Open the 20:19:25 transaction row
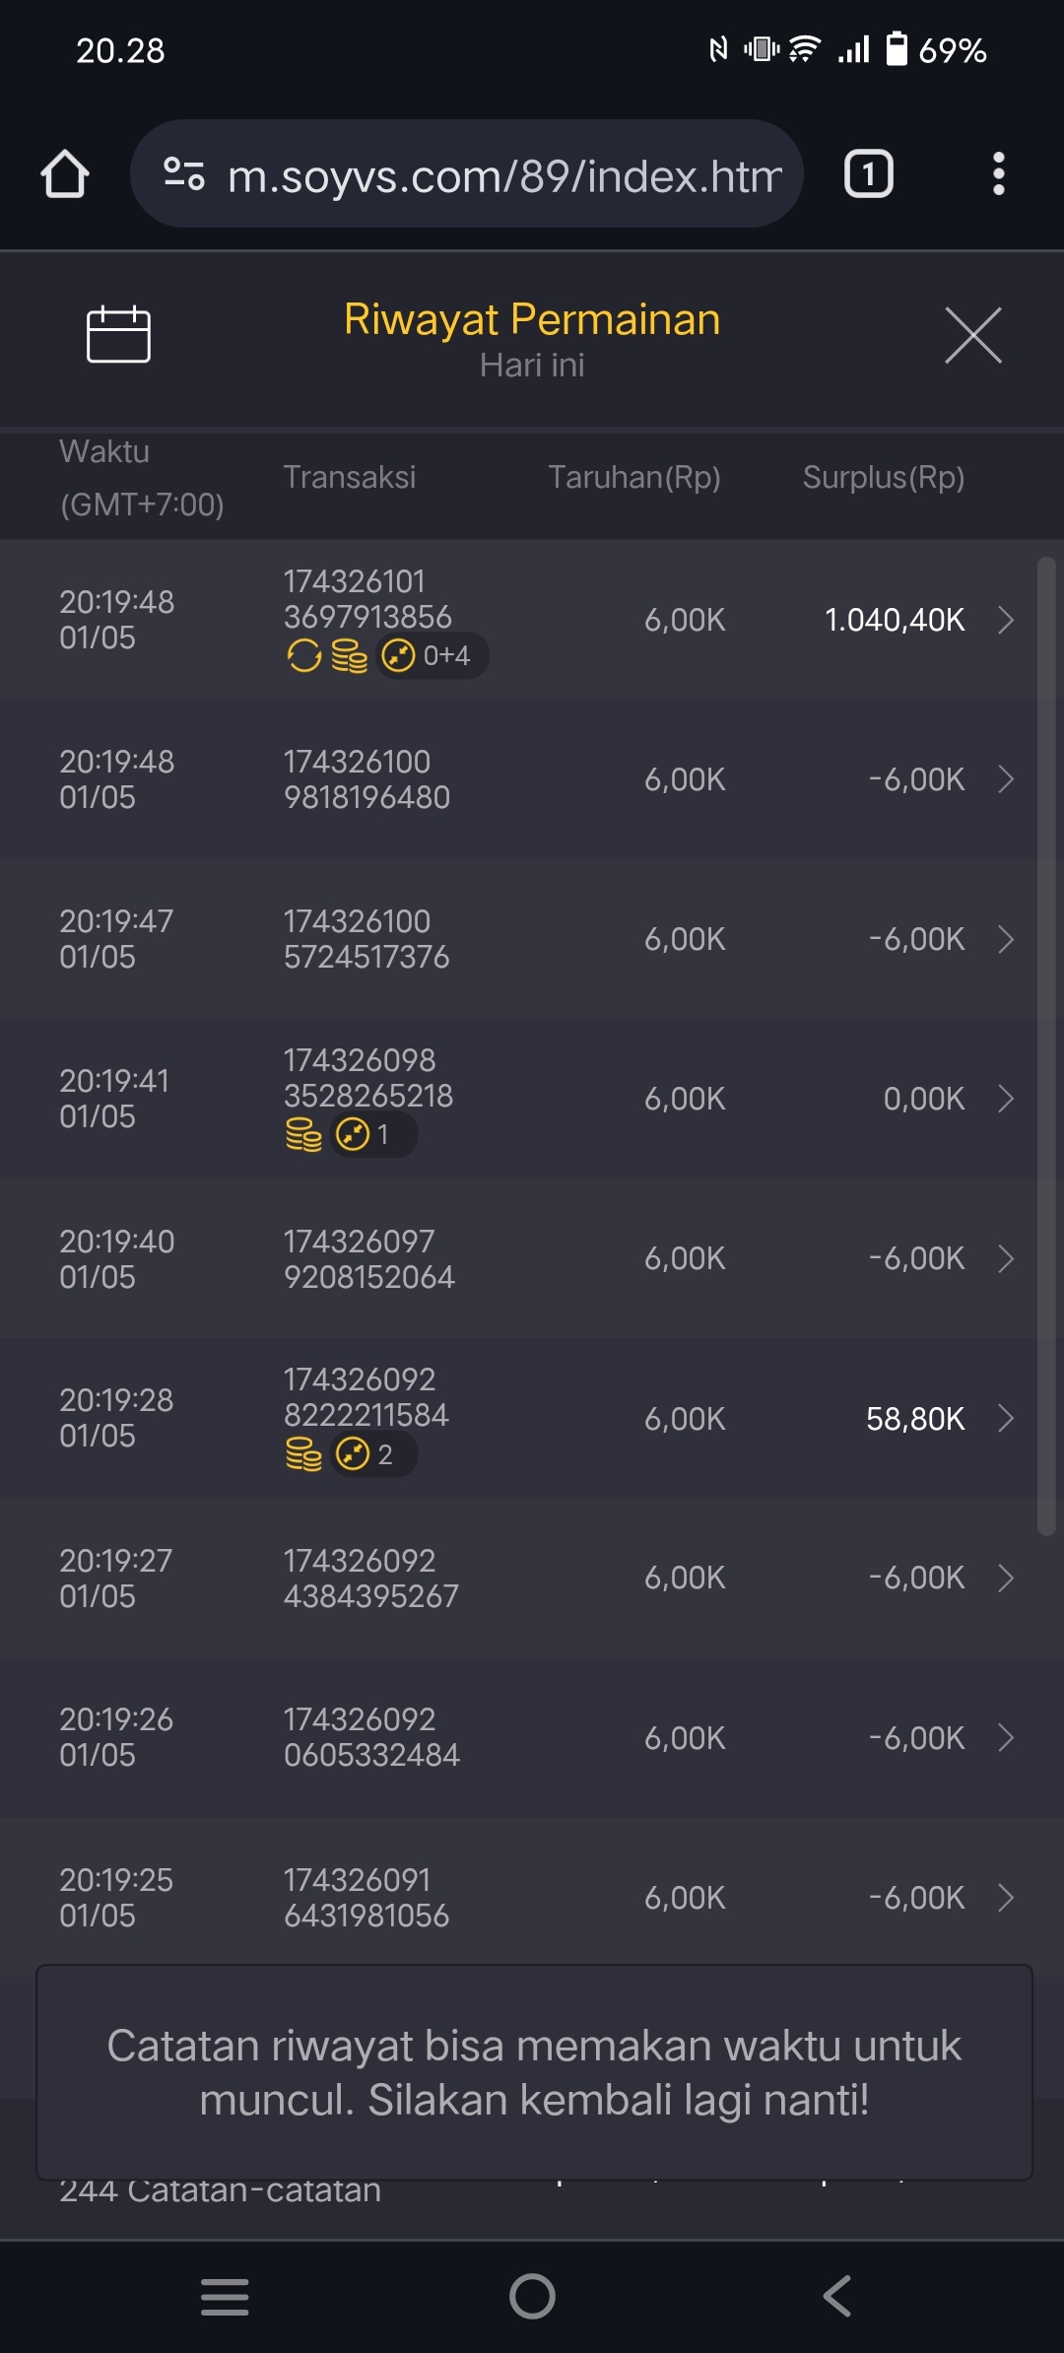Viewport: 1064px width, 2353px height. (x=532, y=1897)
